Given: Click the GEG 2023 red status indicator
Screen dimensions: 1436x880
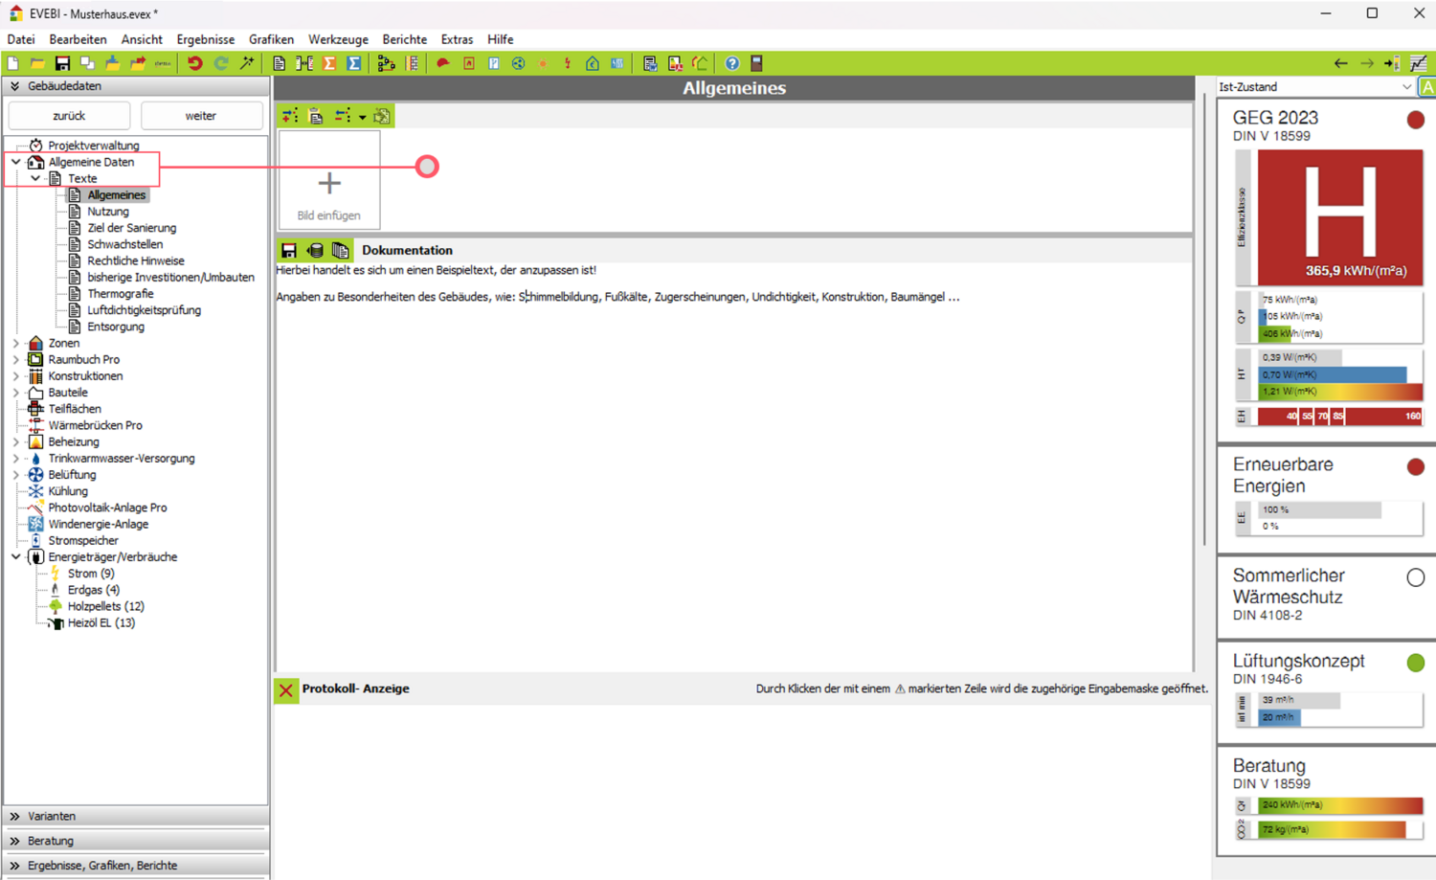Looking at the screenshot, I should click(x=1415, y=120).
